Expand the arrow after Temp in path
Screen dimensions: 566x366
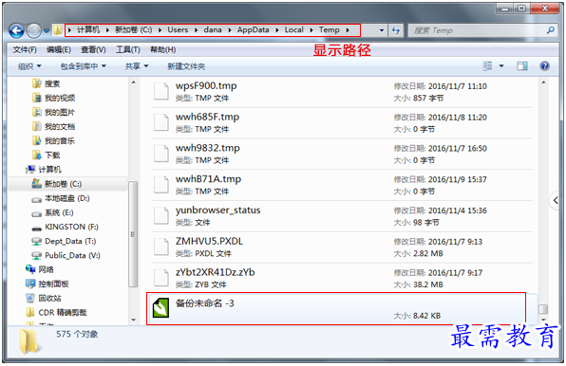coord(348,30)
